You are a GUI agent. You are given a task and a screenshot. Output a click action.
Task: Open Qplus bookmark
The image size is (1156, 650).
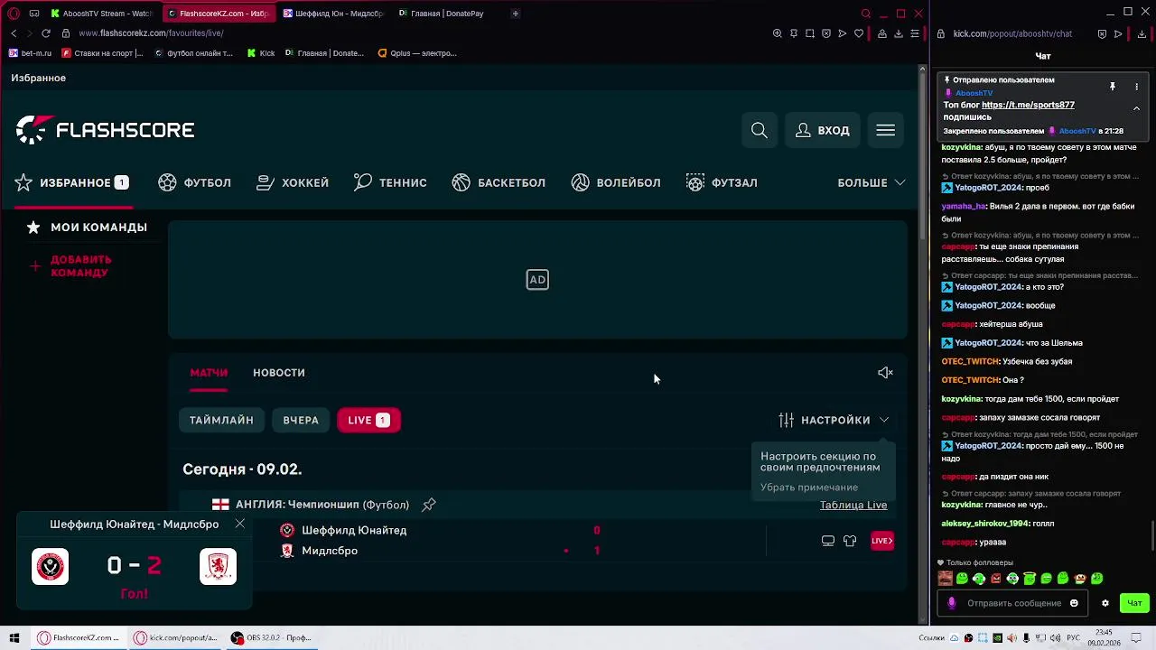(417, 53)
